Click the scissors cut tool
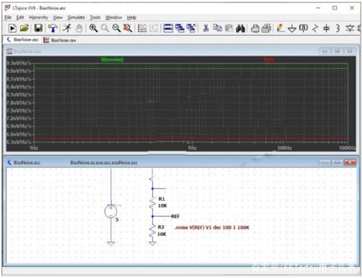The image size is (362, 278). 206,28
